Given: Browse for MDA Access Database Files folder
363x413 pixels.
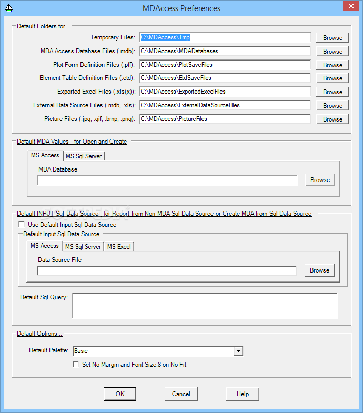Looking at the screenshot, I should click(332, 52).
